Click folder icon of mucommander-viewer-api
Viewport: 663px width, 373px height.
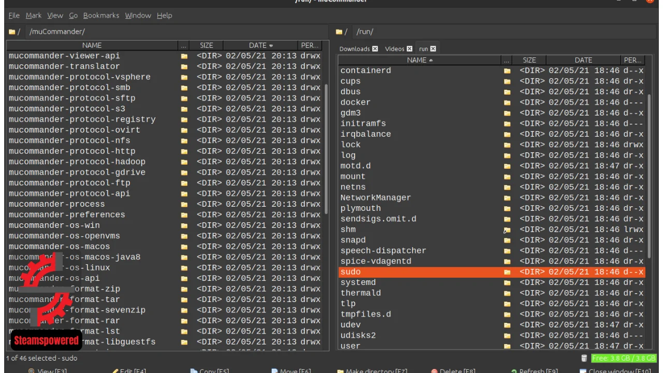(184, 56)
